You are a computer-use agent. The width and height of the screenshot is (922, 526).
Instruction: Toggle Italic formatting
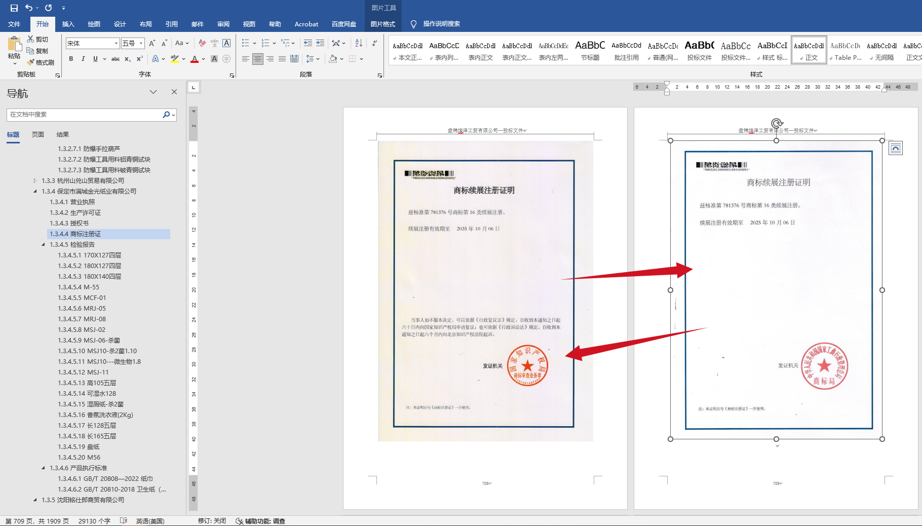[x=83, y=59]
